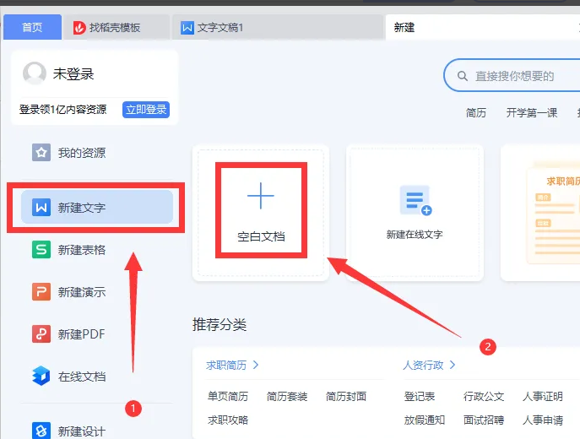Select the 新建 tab
Viewport: 580px width, 439px height.
tap(483, 27)
